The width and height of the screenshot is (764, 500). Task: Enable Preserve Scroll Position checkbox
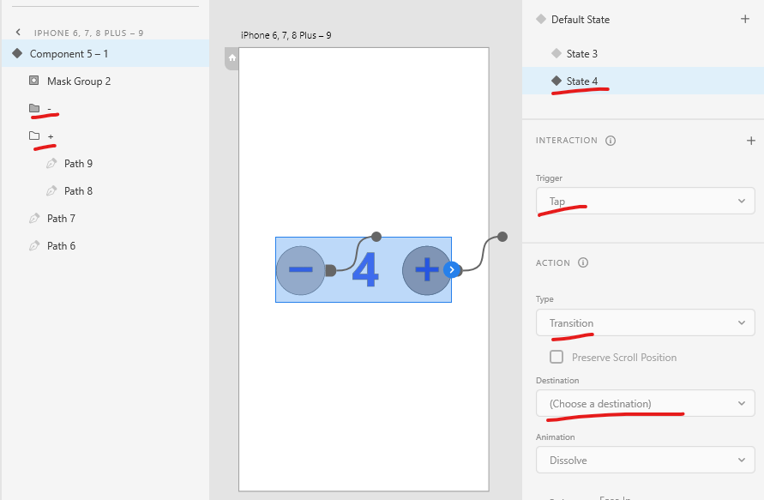[x=556, y=357]
